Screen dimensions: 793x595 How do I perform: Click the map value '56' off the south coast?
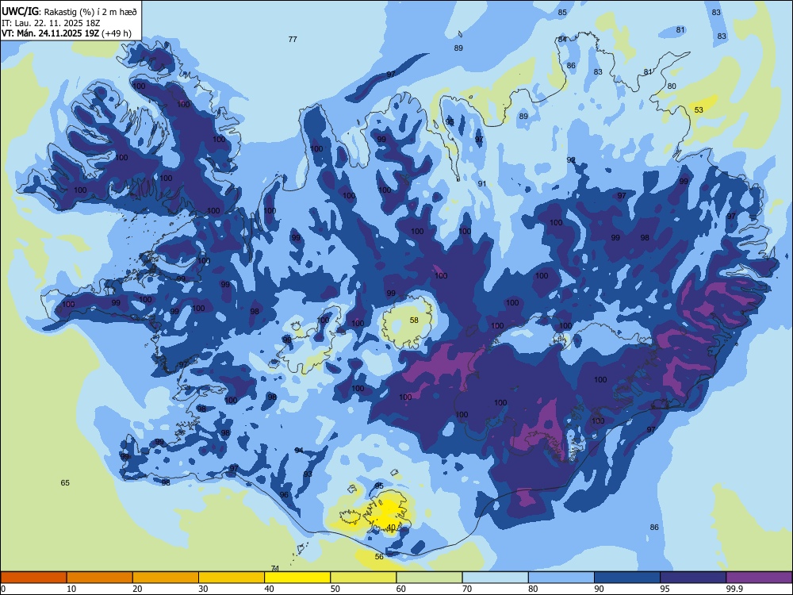(379, 557)
